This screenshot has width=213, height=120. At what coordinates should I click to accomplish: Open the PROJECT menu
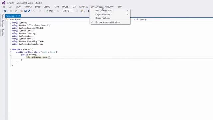[28, 7]
